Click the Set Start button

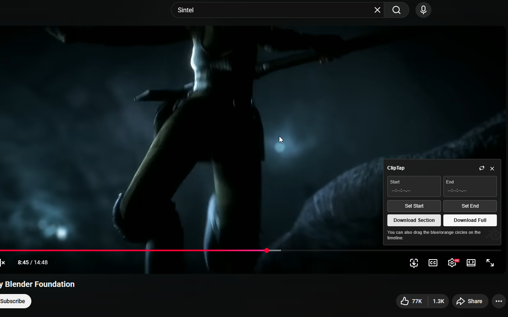[414, 206]
